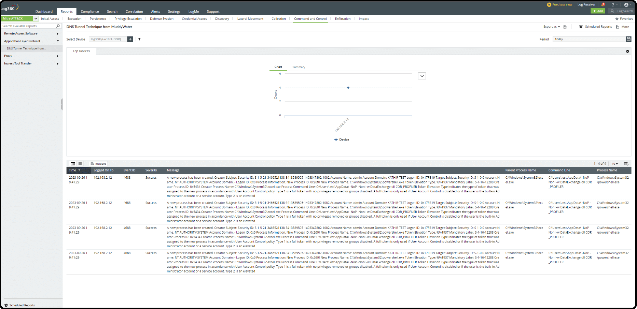Select the Top Devices tab
637x309 pixels.
(x=81, y=51)
